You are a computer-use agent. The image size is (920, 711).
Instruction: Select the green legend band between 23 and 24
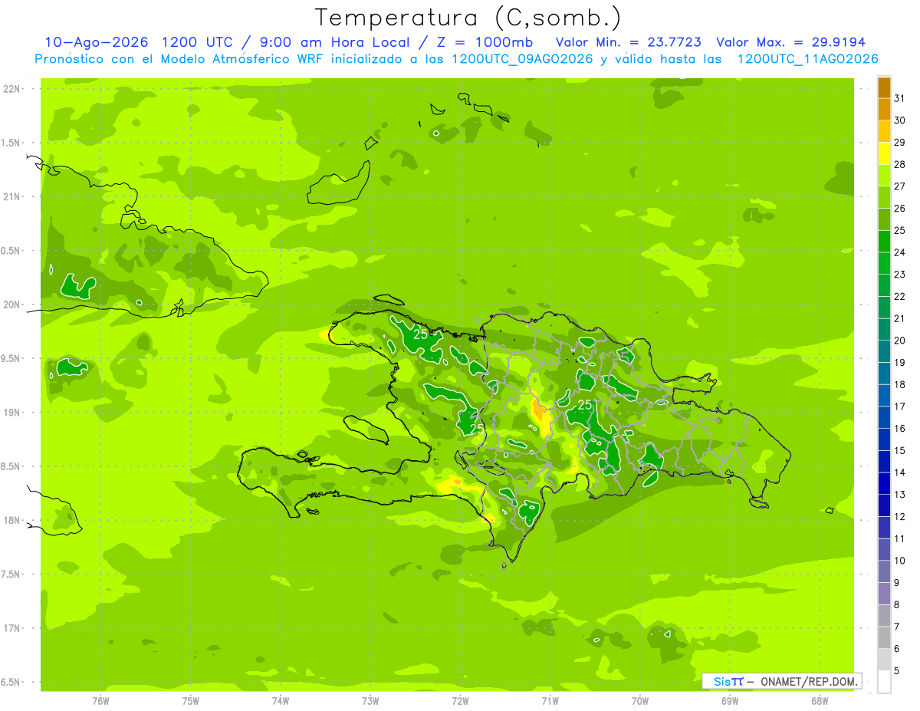pyautogui.click(x=884, y=263)
